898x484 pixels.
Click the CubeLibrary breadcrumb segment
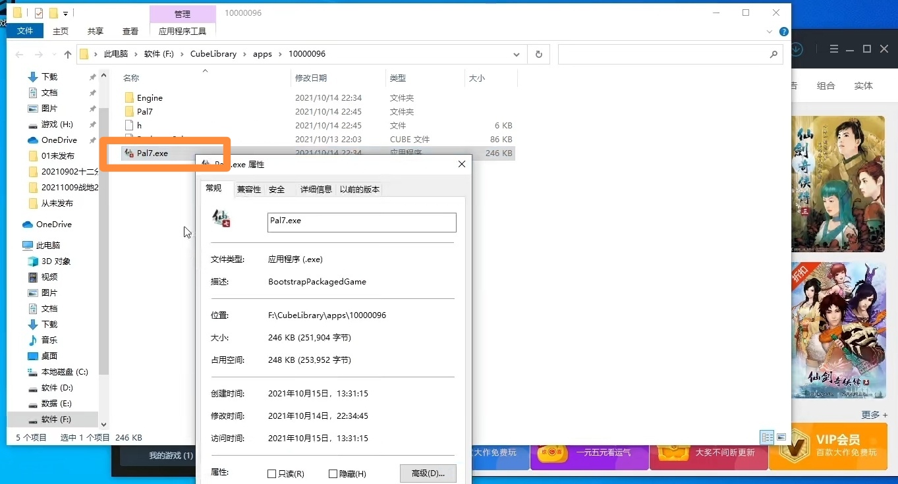click(x=213, y=54)
